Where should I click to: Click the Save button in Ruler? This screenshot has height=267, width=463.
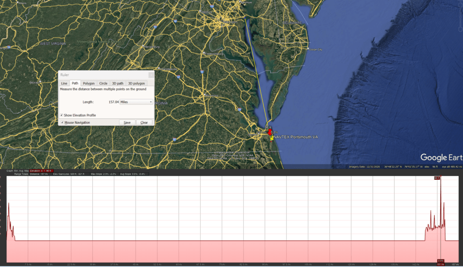click(x=127, y=122)
